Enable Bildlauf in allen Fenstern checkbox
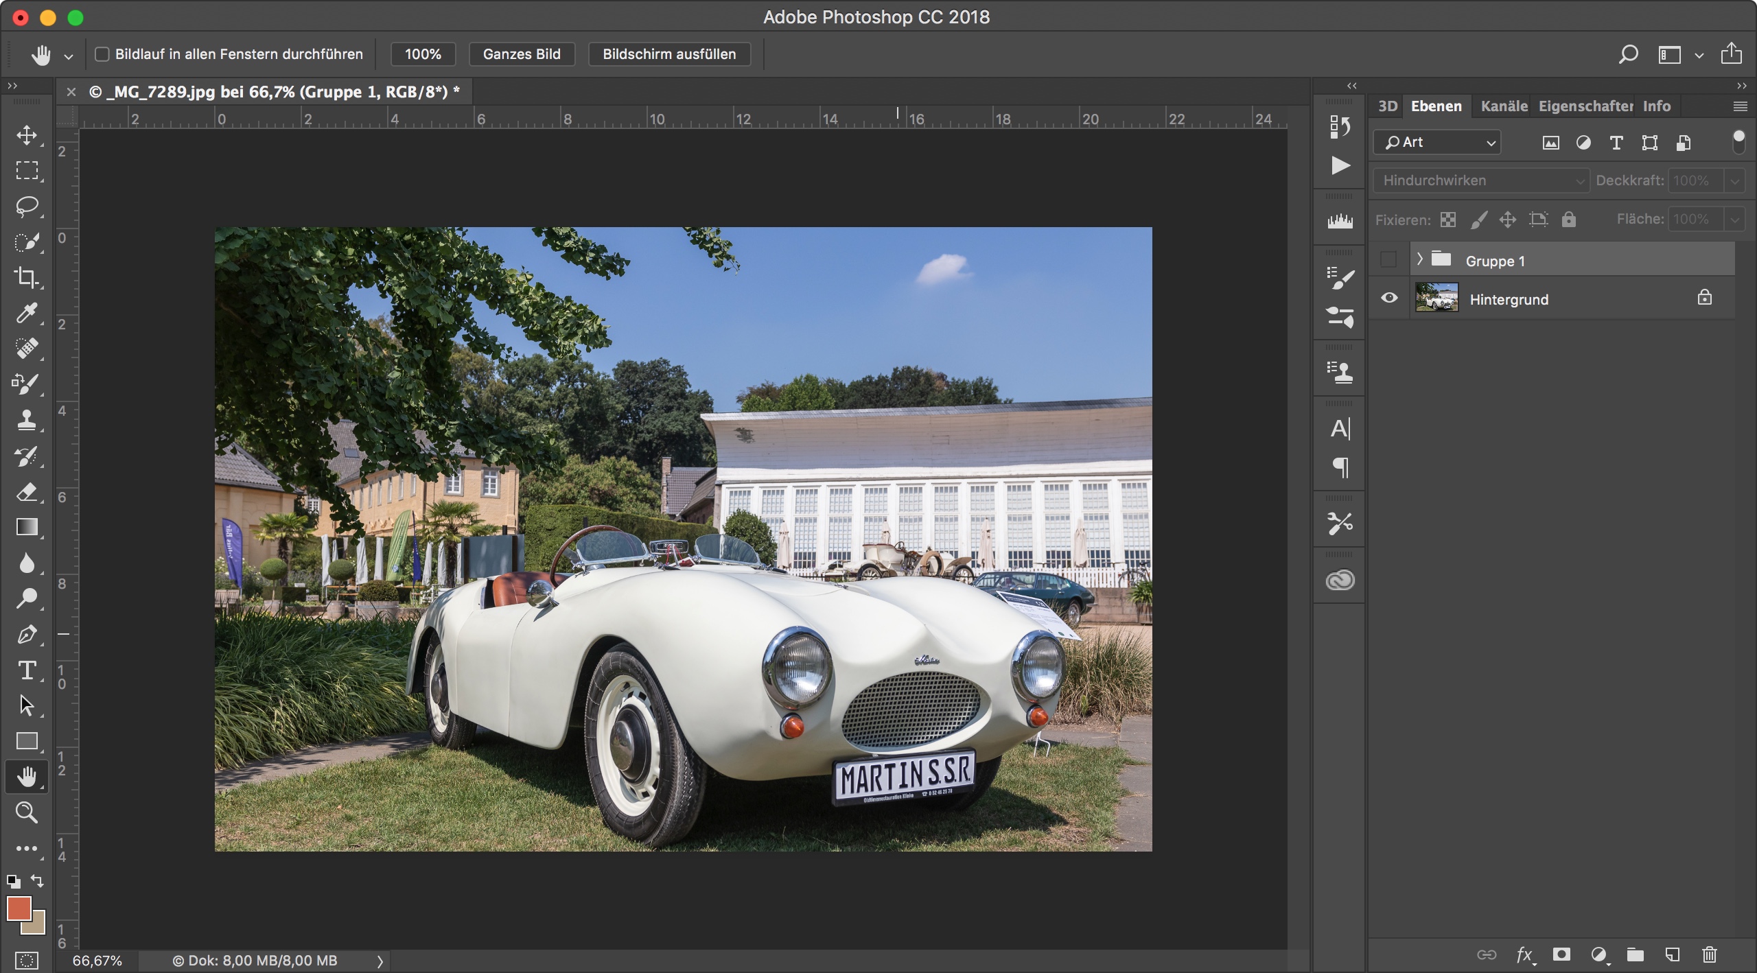 pyautogui.click(x=102, y=54)
